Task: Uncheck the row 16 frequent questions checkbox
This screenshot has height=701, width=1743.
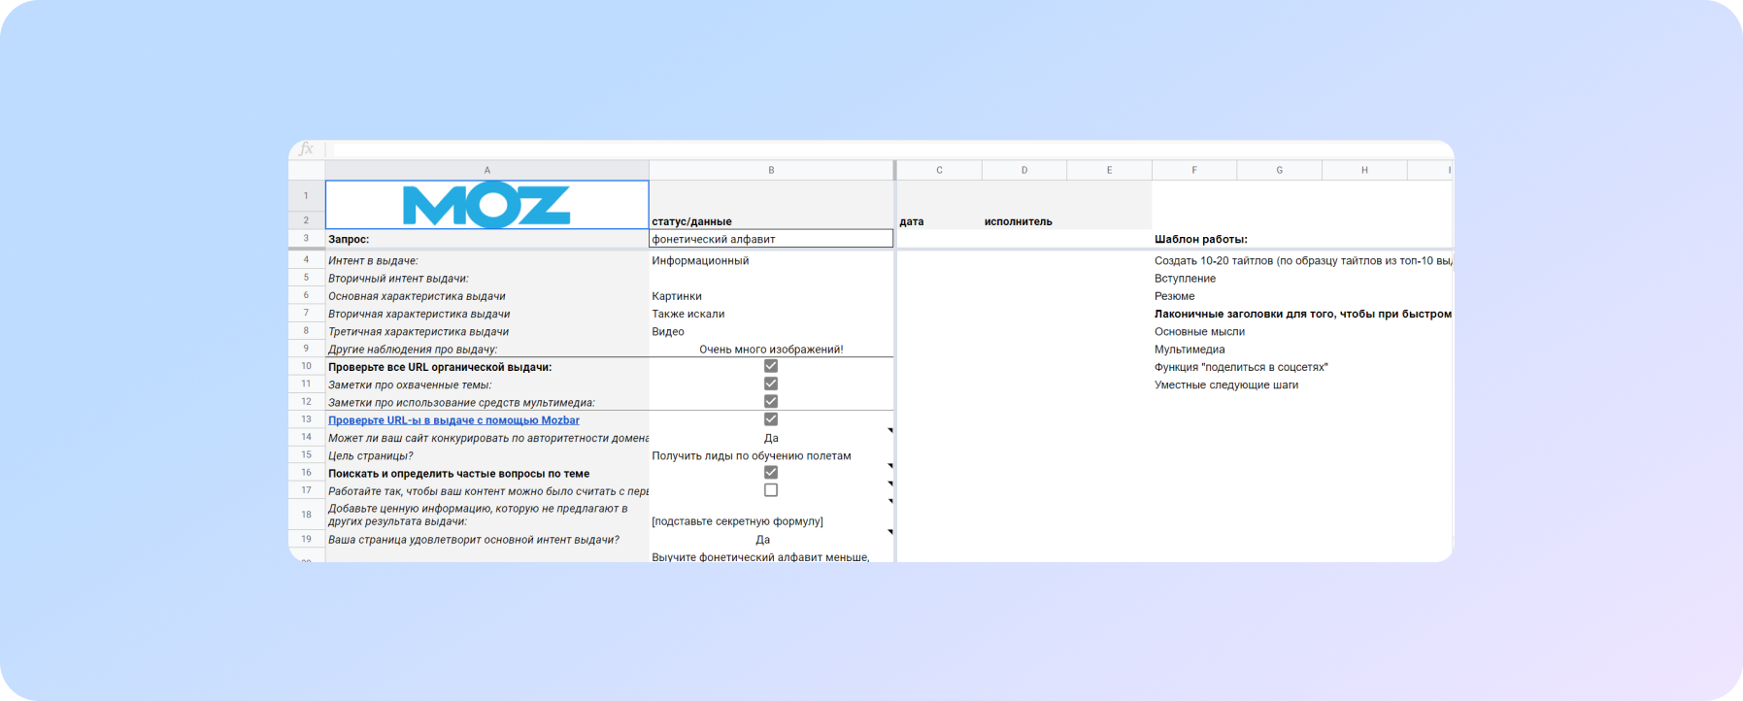Action: click(x=770, y=473)
